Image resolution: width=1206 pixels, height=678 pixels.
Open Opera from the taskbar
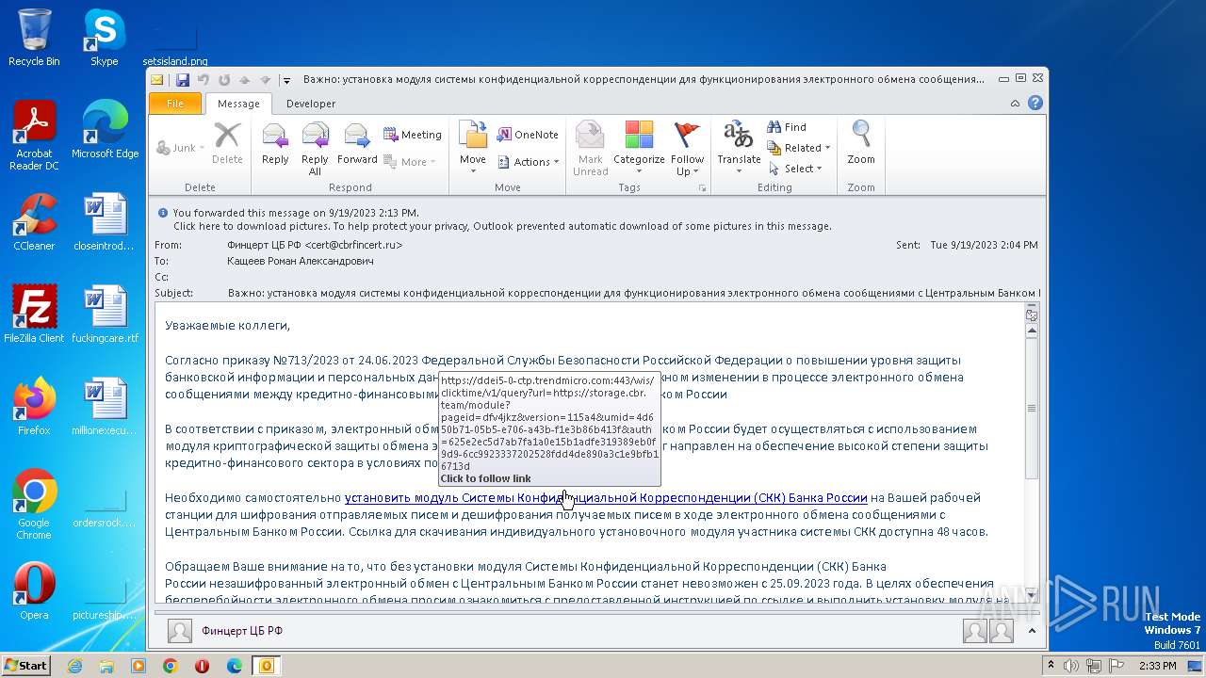[202, 666]
